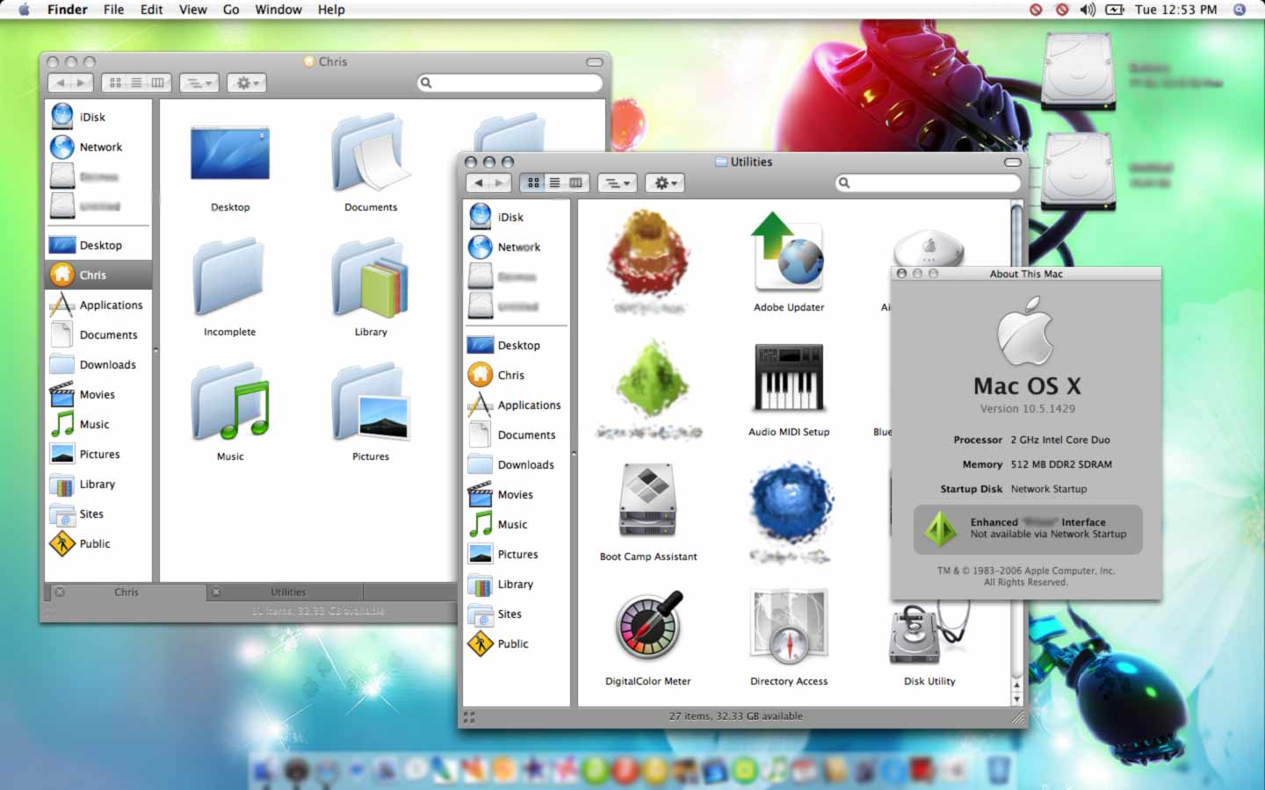The image size is (1265, 790).
Task: Open the Disk Utility icon
Action: pyautogui.click(x=929, y=634)
